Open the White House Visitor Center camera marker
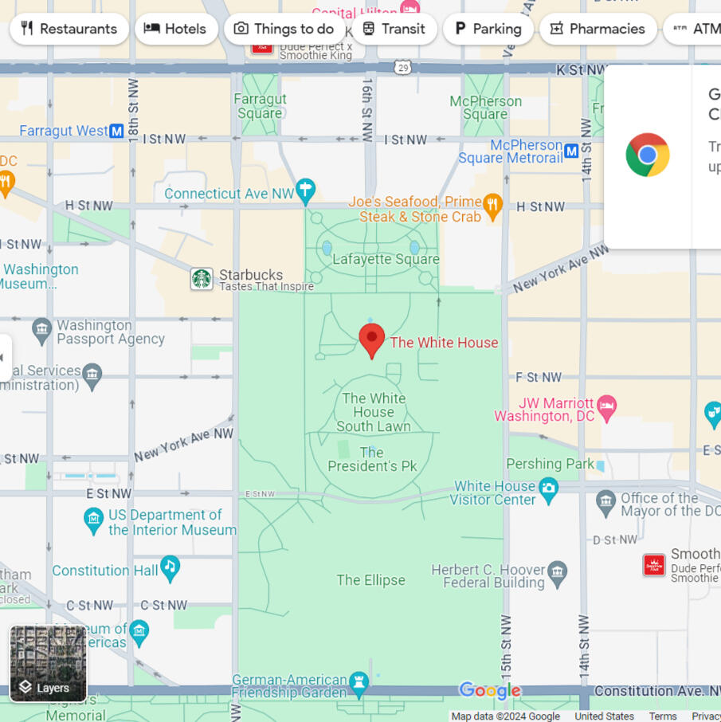Viewport: 721px width, 722px height. [x=548, y=490]
